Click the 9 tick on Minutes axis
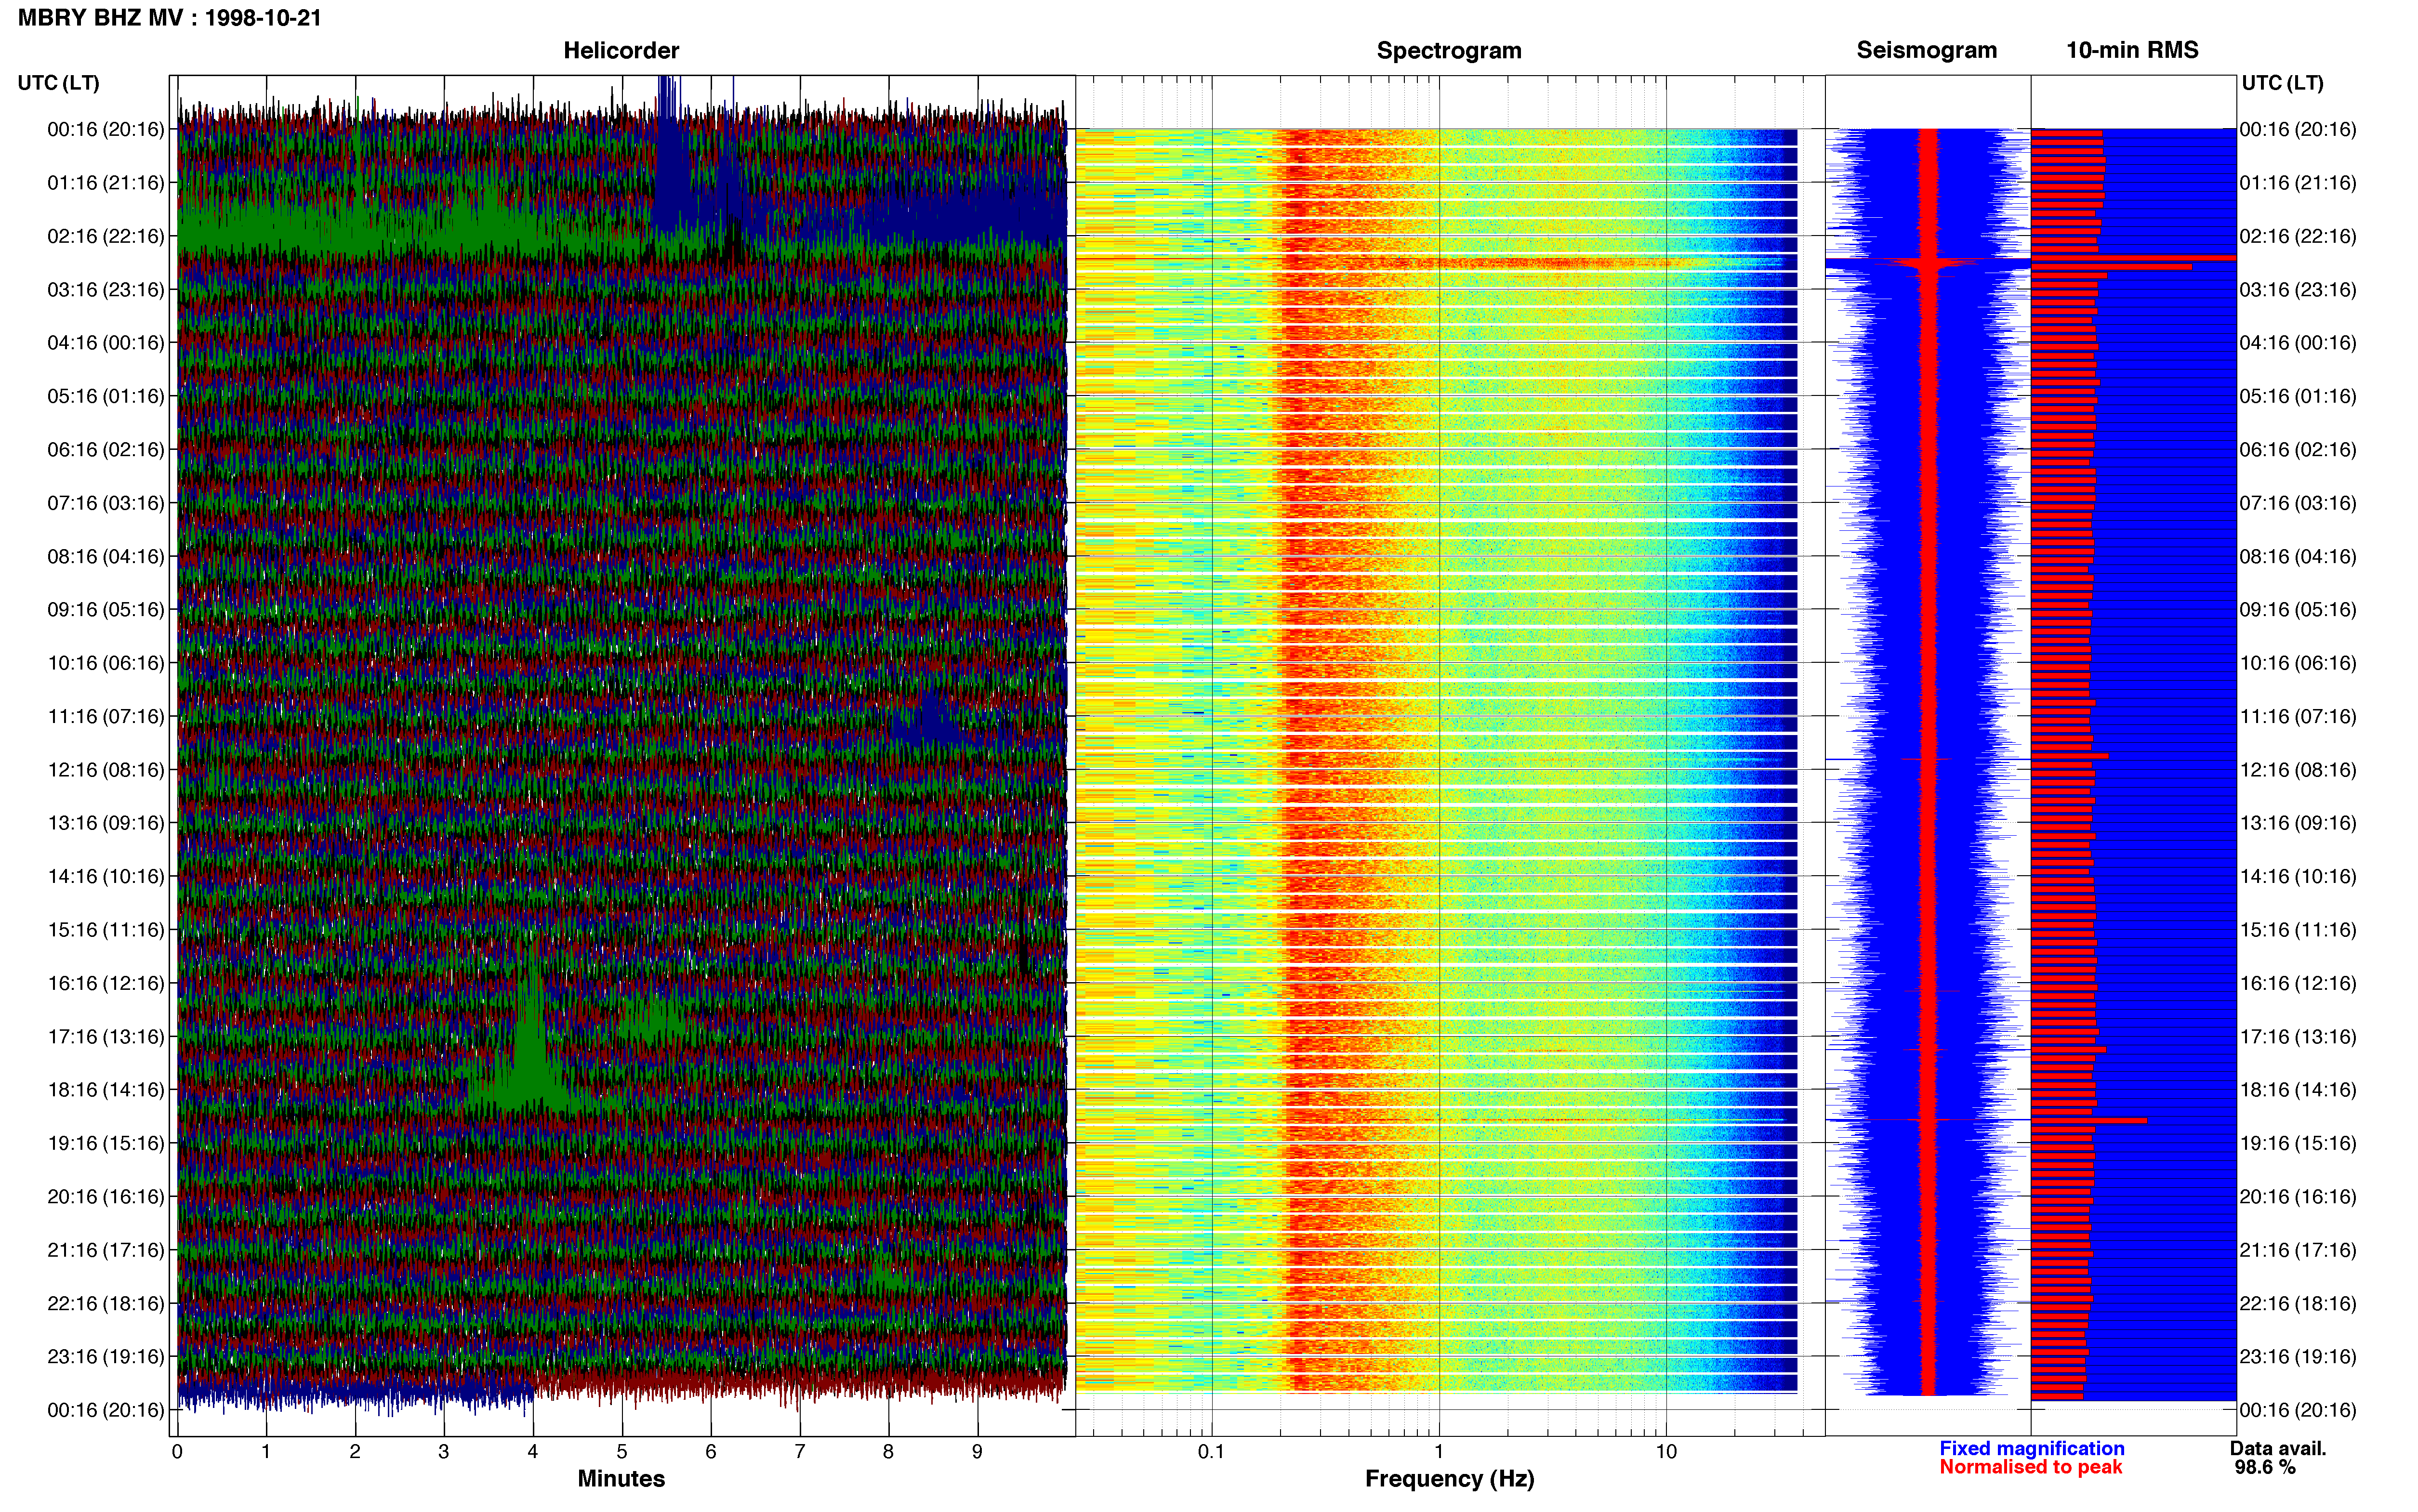This screenshot has height=1512, width=2418. [977, 1452]
